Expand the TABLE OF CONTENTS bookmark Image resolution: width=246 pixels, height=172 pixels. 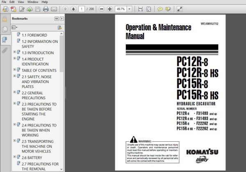(x=15, y=69)
